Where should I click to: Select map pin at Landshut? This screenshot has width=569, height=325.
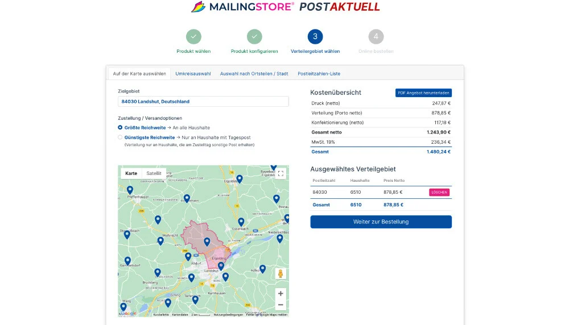click(x=221, y=266)
